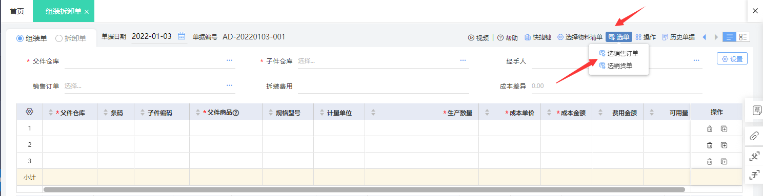Select the 组装单 radio button
Viewport: 763px width, 196px height.
[21, 38]
